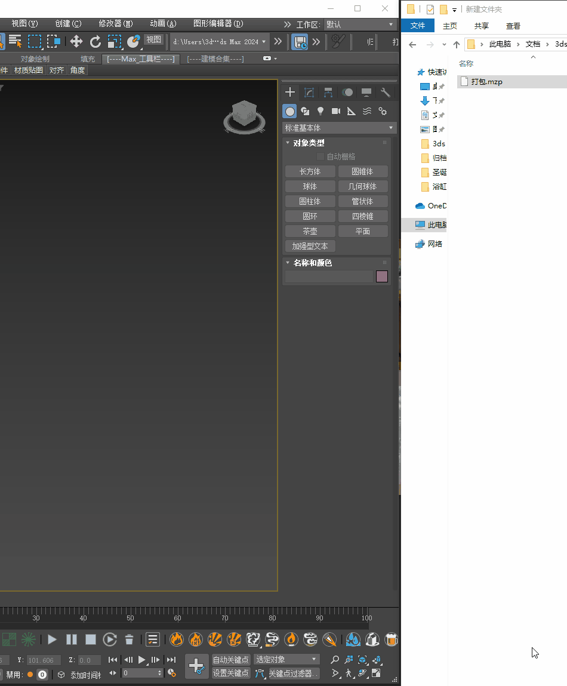Click the auto-save floppy disk icon

pyautogui.click(x=299, y=42)
